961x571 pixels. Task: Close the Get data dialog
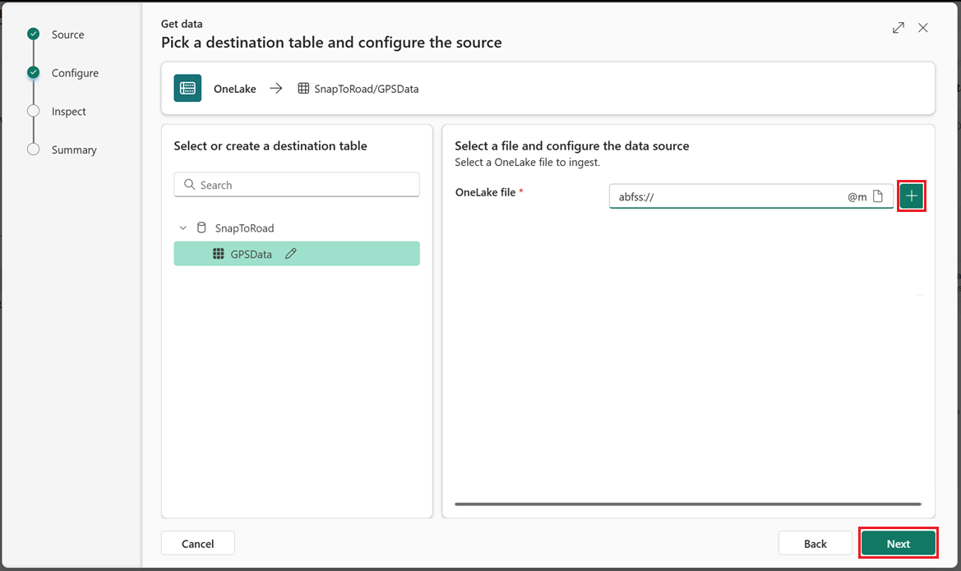pyautogui.click(x=923, y=28)
